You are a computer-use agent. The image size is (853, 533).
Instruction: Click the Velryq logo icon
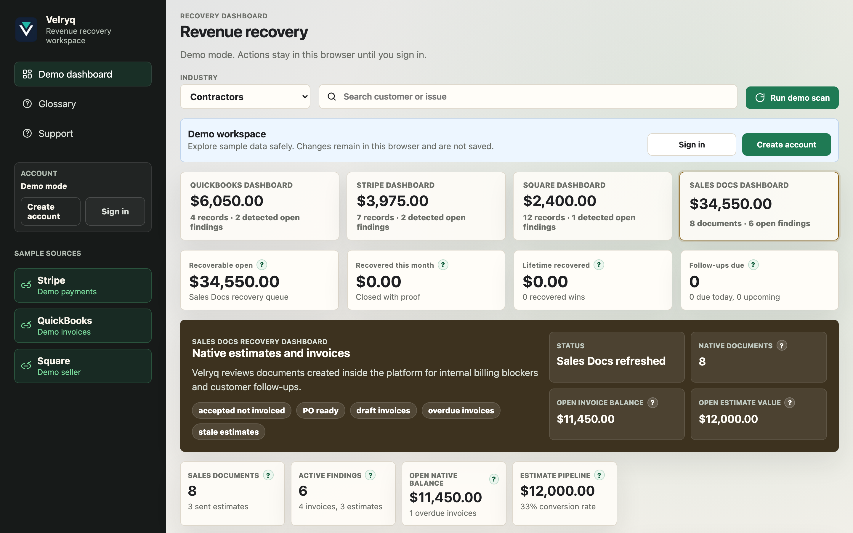click(x=26, y=29)
